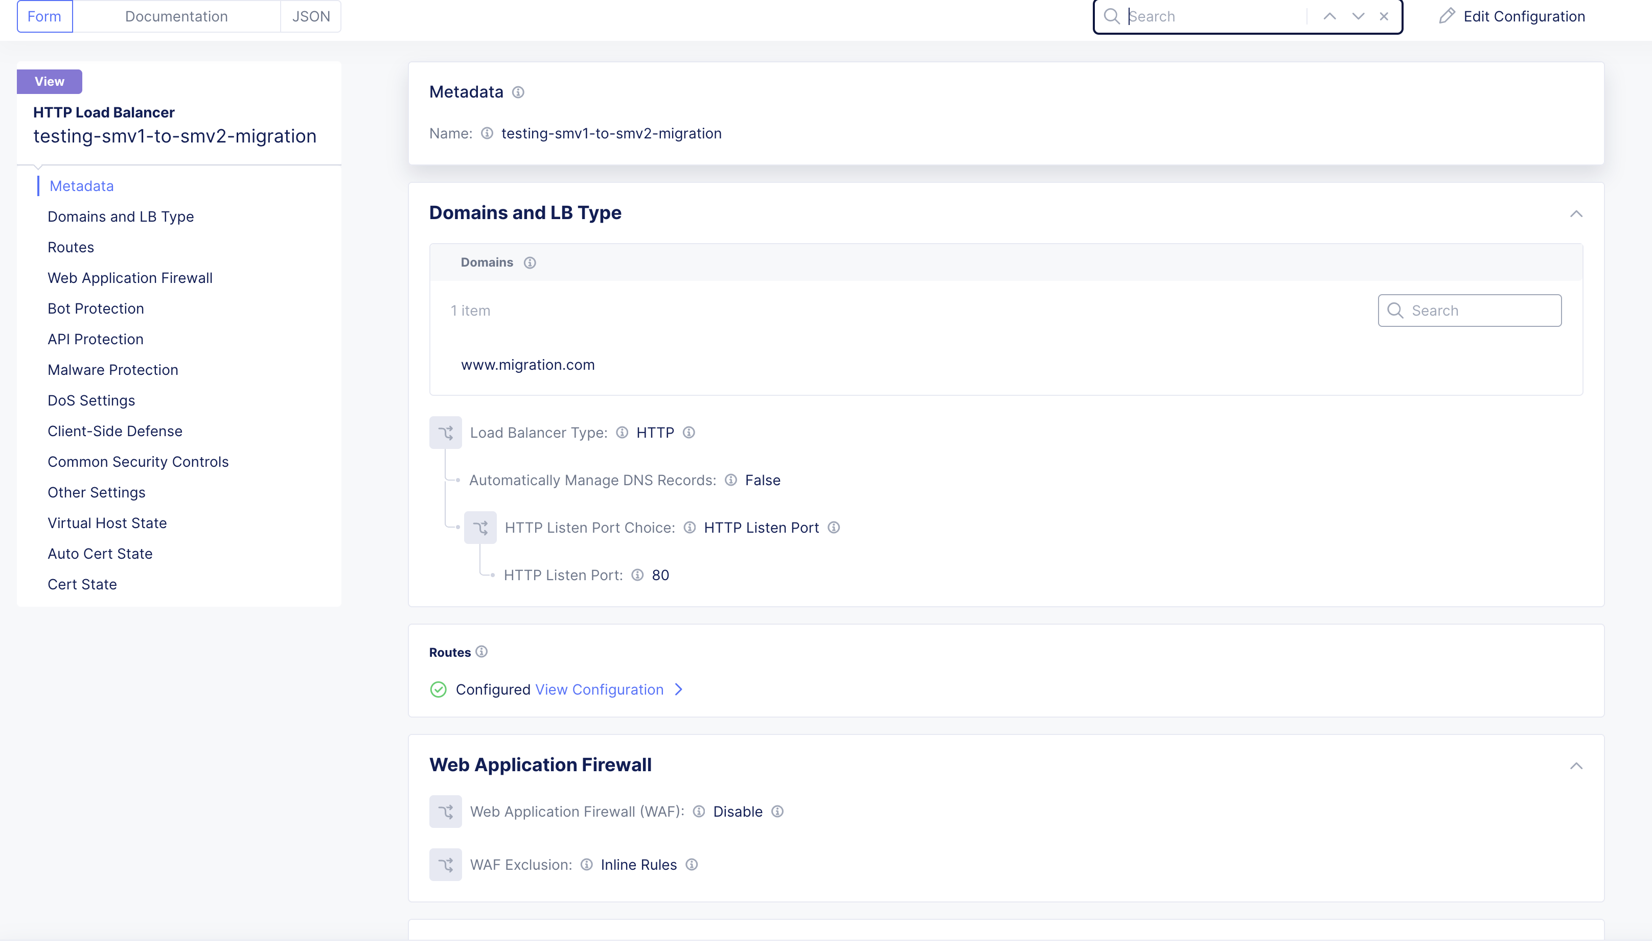The width and height of the screenshot is (1652, 952).
Task: Switch to the Documentation tab
Action: pyautogui.click(x=176, y=16)
